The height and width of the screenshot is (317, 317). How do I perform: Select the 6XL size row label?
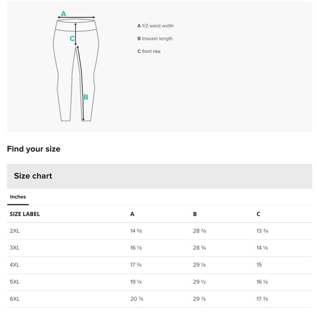[15, 299]
